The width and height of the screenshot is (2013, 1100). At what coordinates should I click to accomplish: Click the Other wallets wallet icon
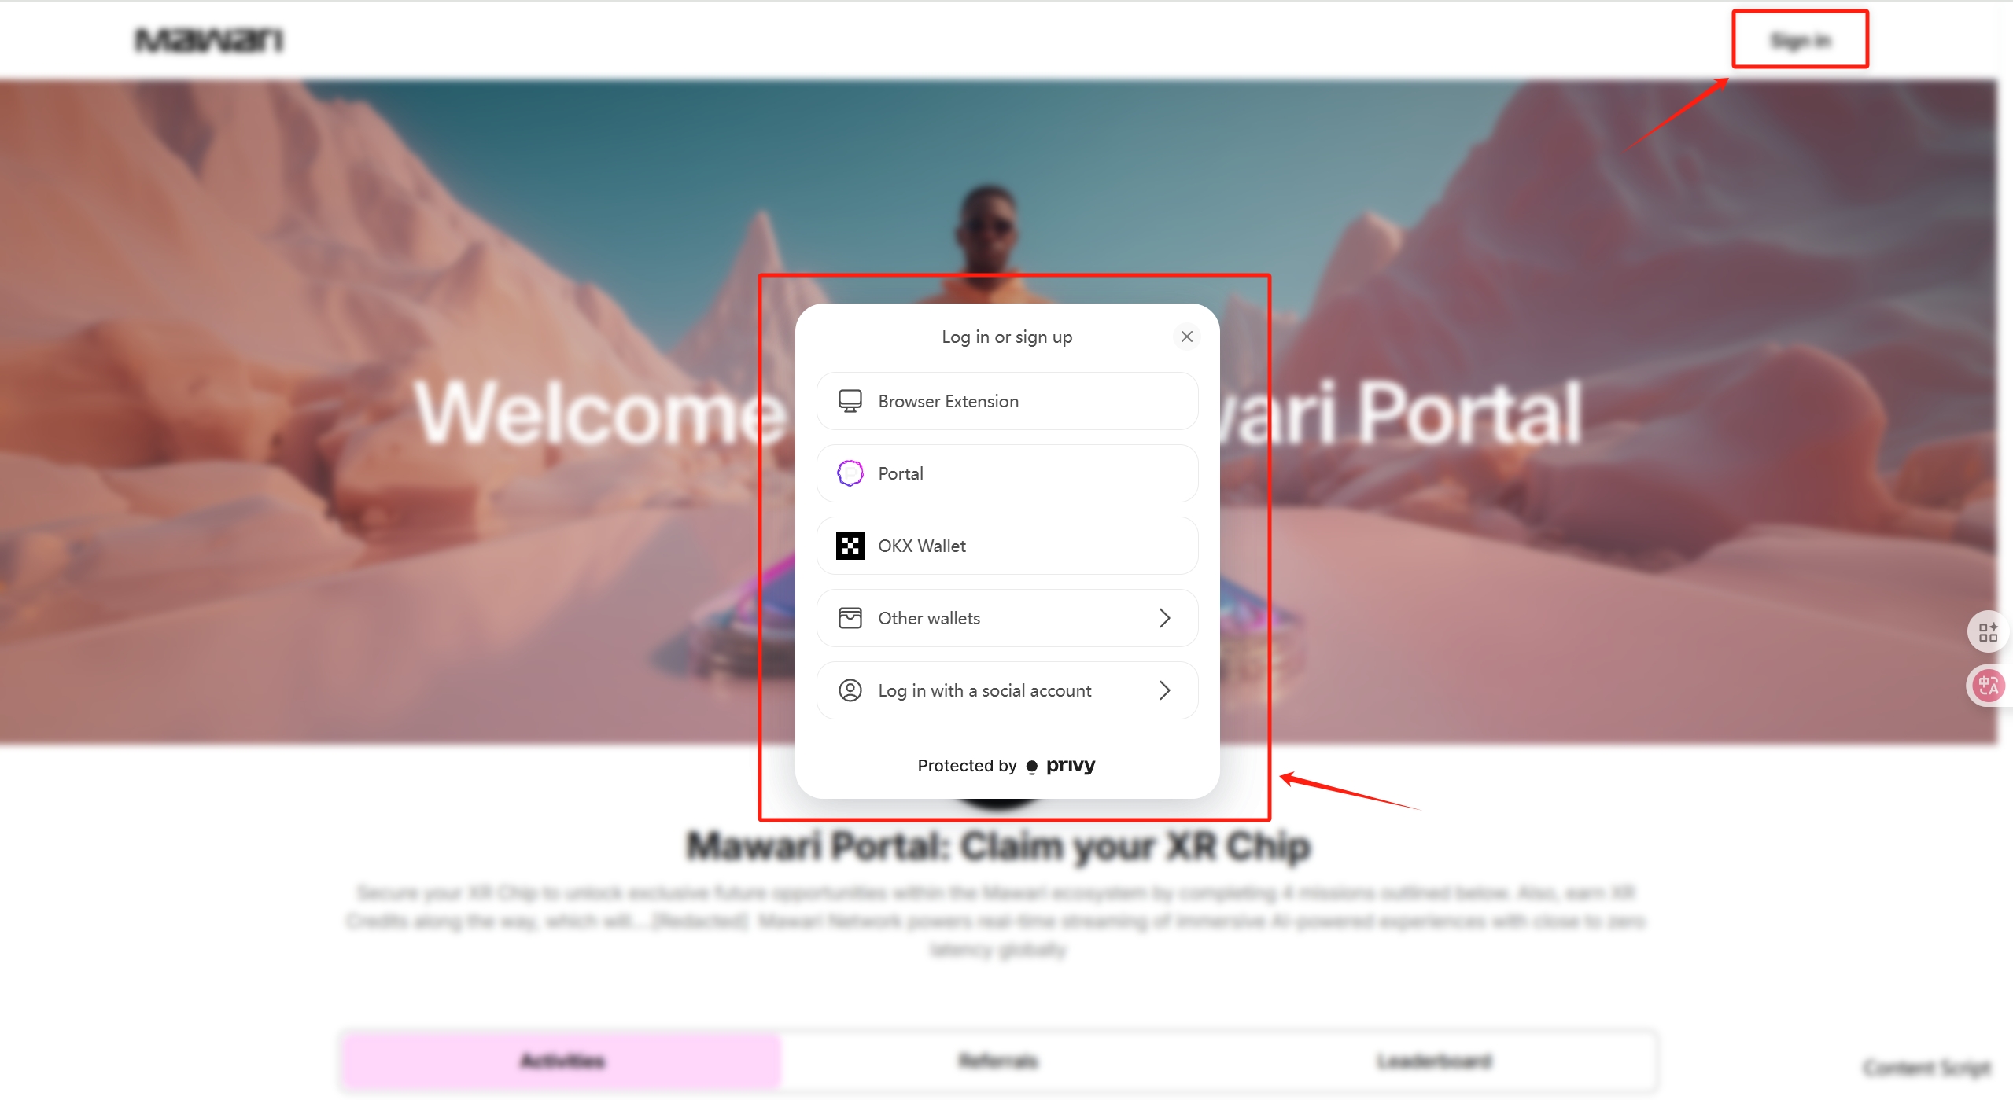click(850, 618)
